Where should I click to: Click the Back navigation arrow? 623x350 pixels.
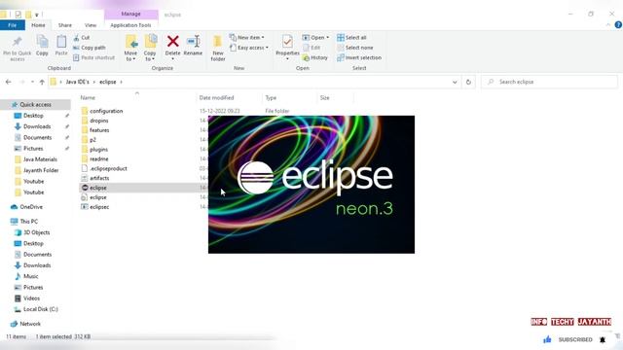[x=9, y=82]
